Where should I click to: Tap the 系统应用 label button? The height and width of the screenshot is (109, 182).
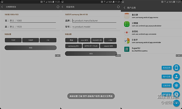coord(167,68)
